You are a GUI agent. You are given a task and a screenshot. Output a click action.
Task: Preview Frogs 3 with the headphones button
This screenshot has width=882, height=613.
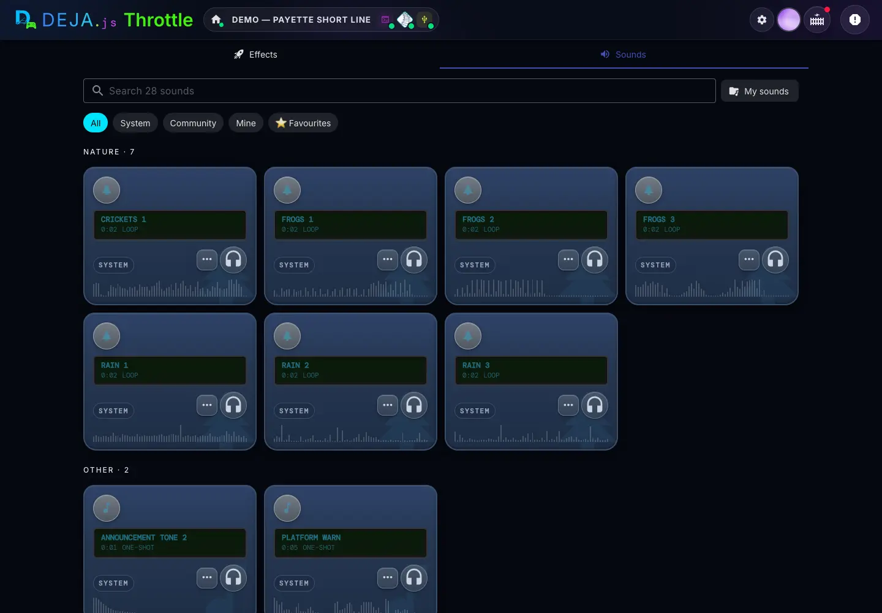point(775,259)
